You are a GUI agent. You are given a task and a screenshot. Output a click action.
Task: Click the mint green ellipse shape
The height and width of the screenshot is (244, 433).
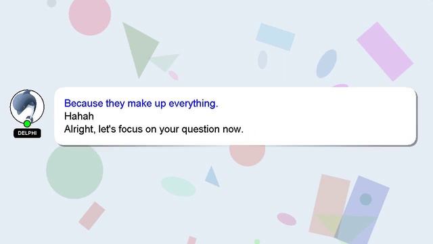(x=179, y=186)
